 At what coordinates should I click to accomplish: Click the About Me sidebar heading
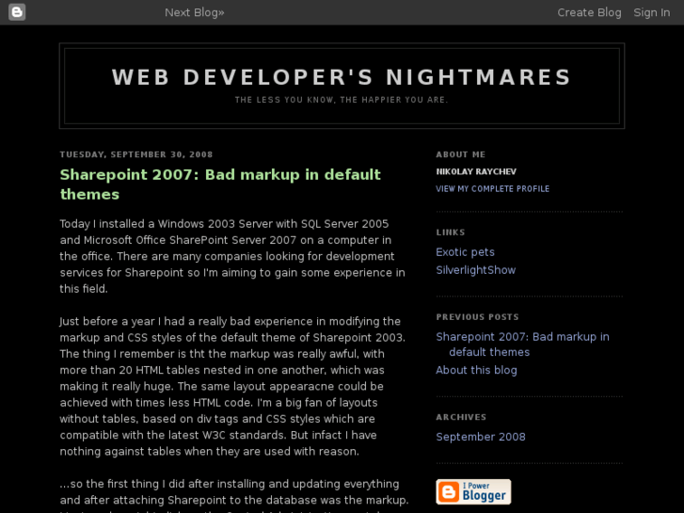click(x=461, y=154)
